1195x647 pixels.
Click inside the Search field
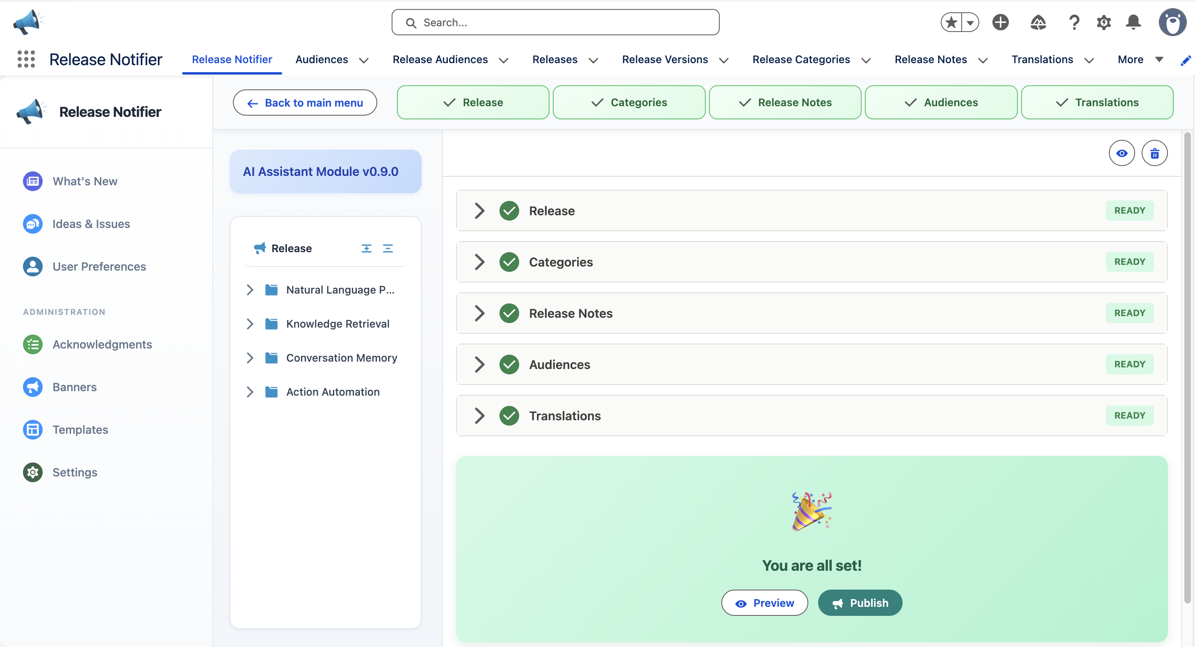click(x=555, y=22)
